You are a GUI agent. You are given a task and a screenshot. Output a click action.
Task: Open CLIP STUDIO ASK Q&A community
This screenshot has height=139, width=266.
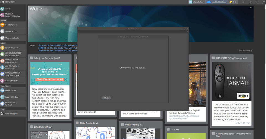12,61
